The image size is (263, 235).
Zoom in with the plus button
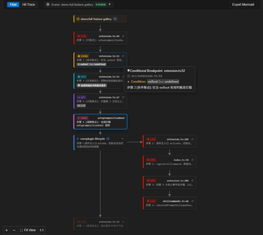(6, 230)
